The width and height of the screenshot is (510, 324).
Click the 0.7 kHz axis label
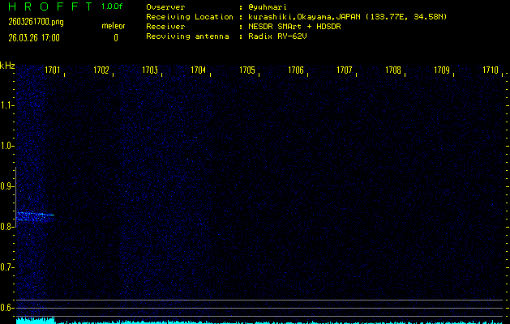(x=6, y=267)
